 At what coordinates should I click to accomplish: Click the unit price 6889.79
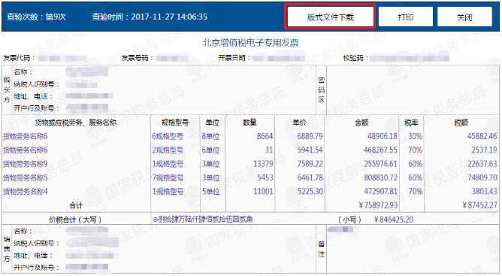310,137
